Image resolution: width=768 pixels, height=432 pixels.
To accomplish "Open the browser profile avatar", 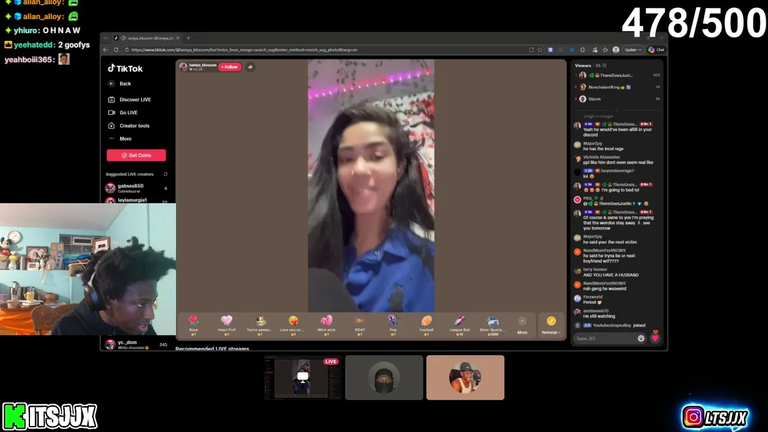I will tap(616, 50).
